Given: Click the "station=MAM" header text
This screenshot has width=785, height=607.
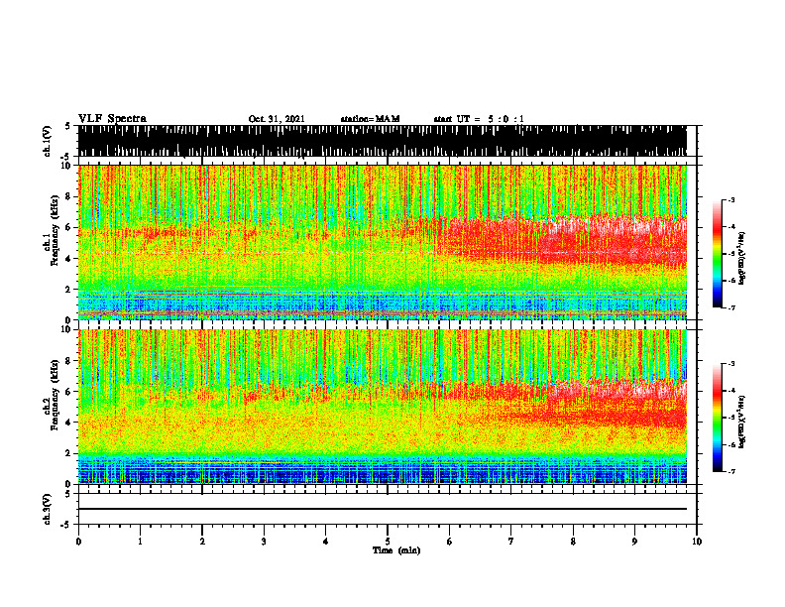Looking at the screenshot, I should click(370, 119).
